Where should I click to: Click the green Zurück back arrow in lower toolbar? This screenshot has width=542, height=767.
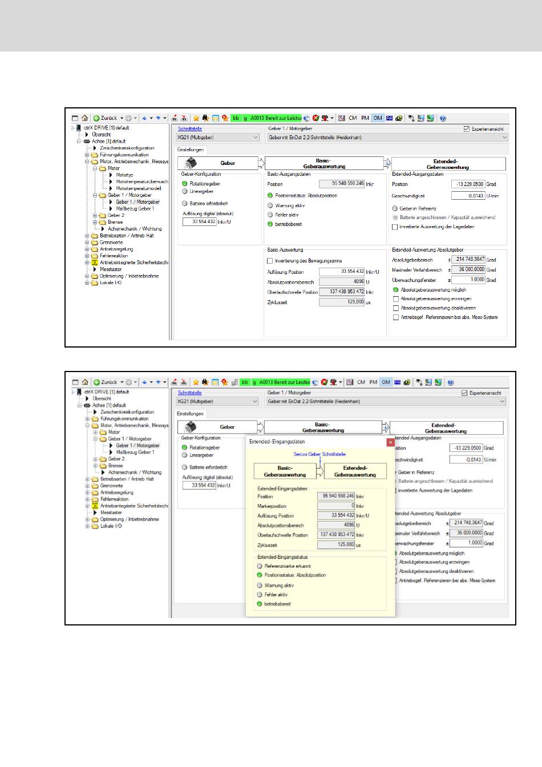tap(97, 382)
